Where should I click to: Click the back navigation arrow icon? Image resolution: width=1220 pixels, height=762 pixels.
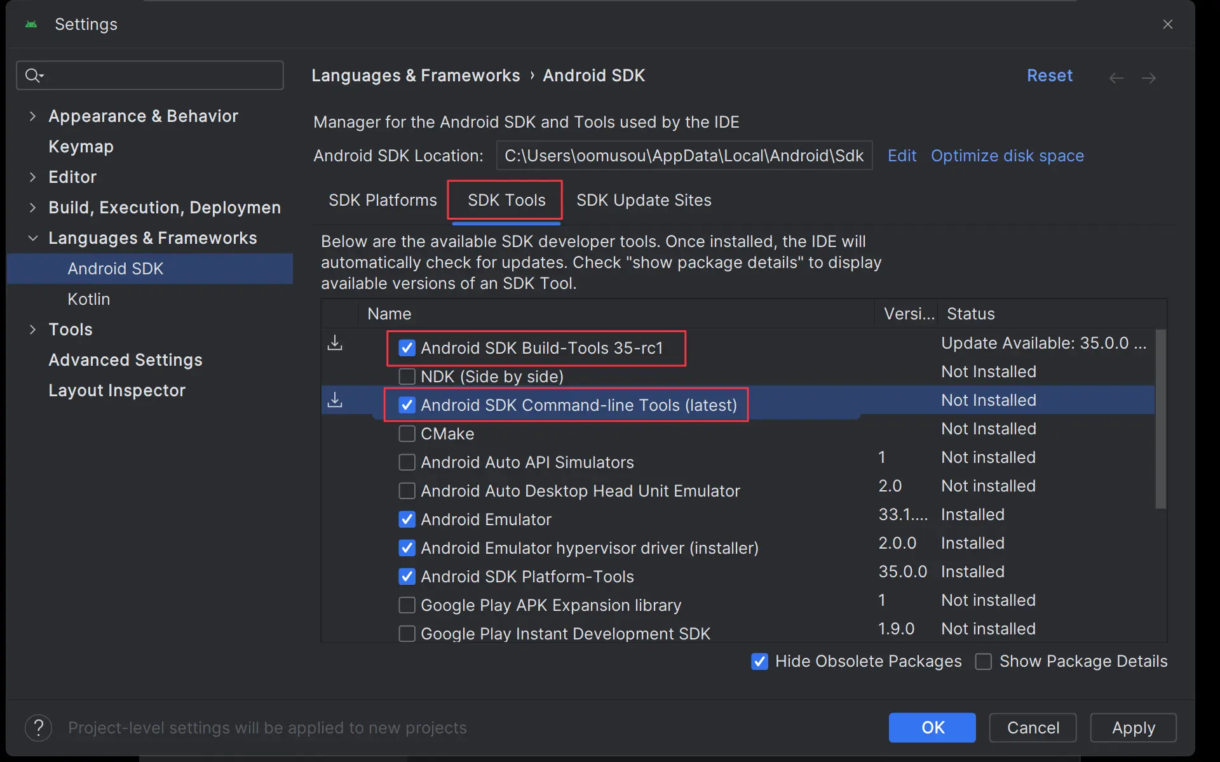(1116, 77)
